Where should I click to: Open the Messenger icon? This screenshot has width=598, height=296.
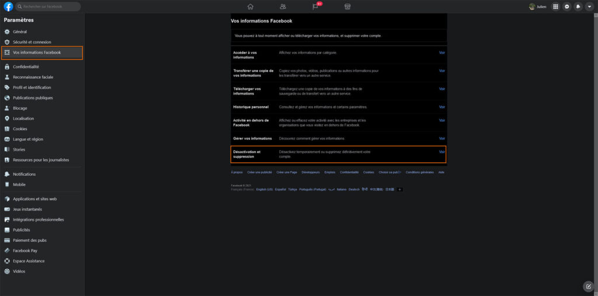click(x=567, y=6)
